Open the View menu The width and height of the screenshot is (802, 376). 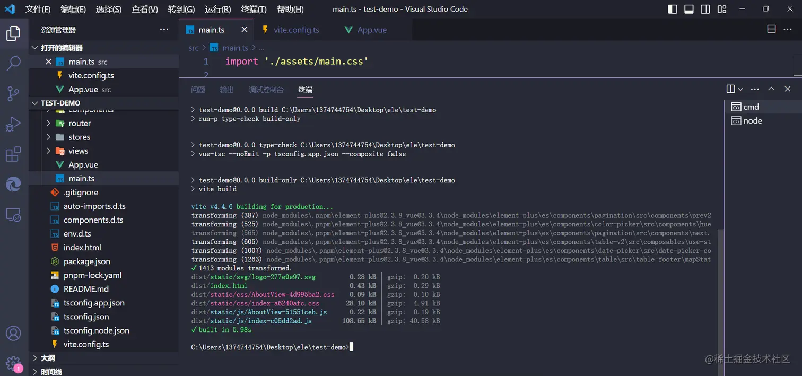tap(145, 9)
